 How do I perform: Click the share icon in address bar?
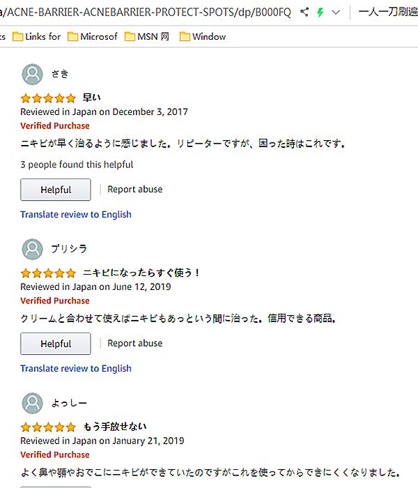click(x=304, y=12)
